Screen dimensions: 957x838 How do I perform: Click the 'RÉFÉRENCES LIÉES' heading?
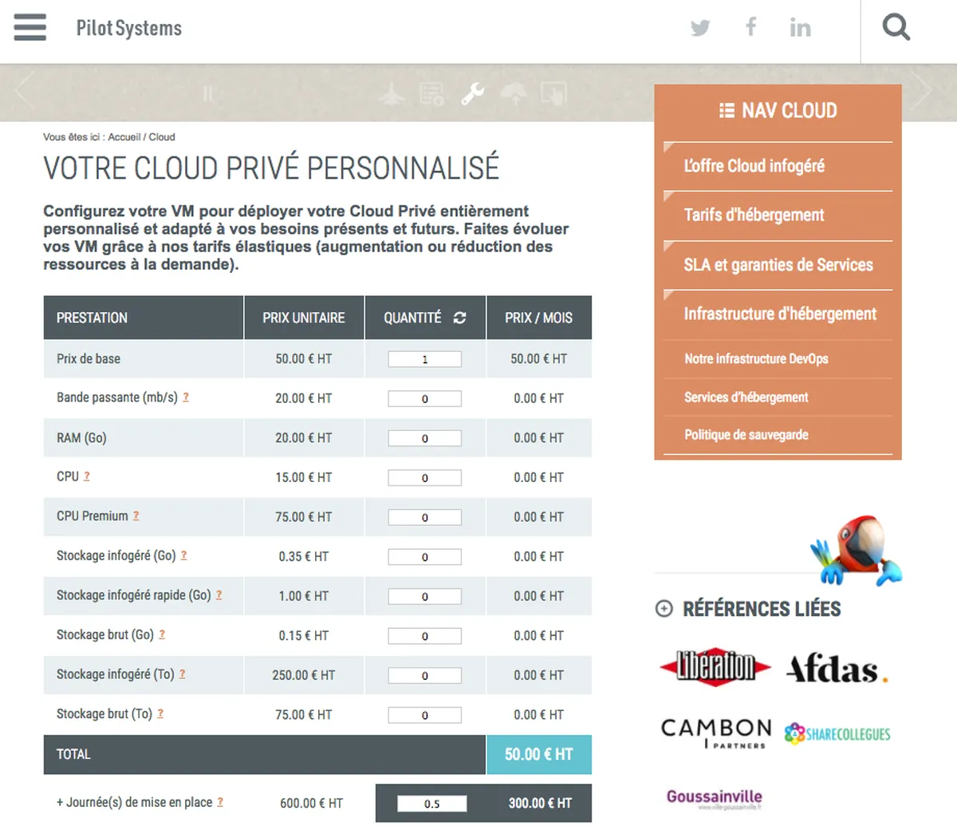click(x=762, y=609)
